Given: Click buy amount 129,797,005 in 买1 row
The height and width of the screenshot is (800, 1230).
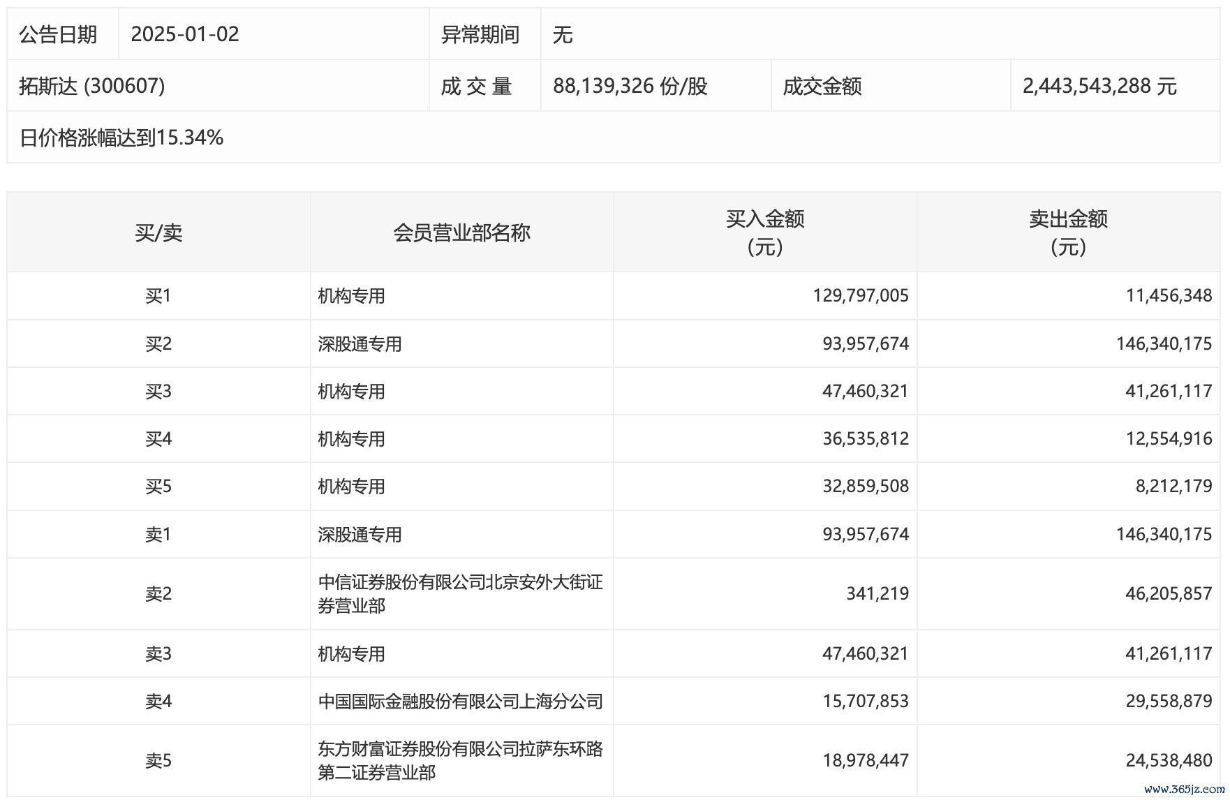Looking at the screenshot, I should pos(860,296).
